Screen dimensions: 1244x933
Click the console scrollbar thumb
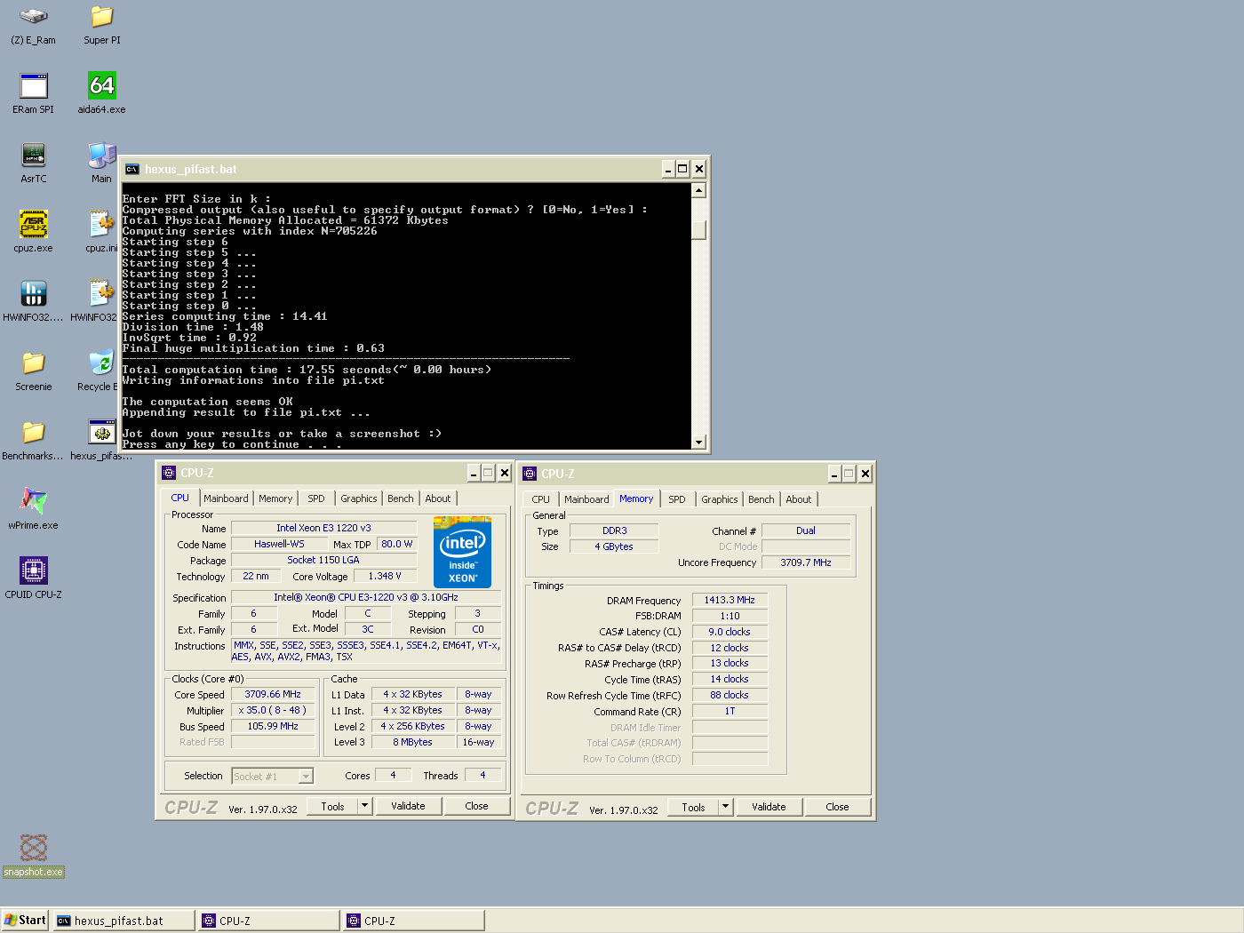(698, 229)
